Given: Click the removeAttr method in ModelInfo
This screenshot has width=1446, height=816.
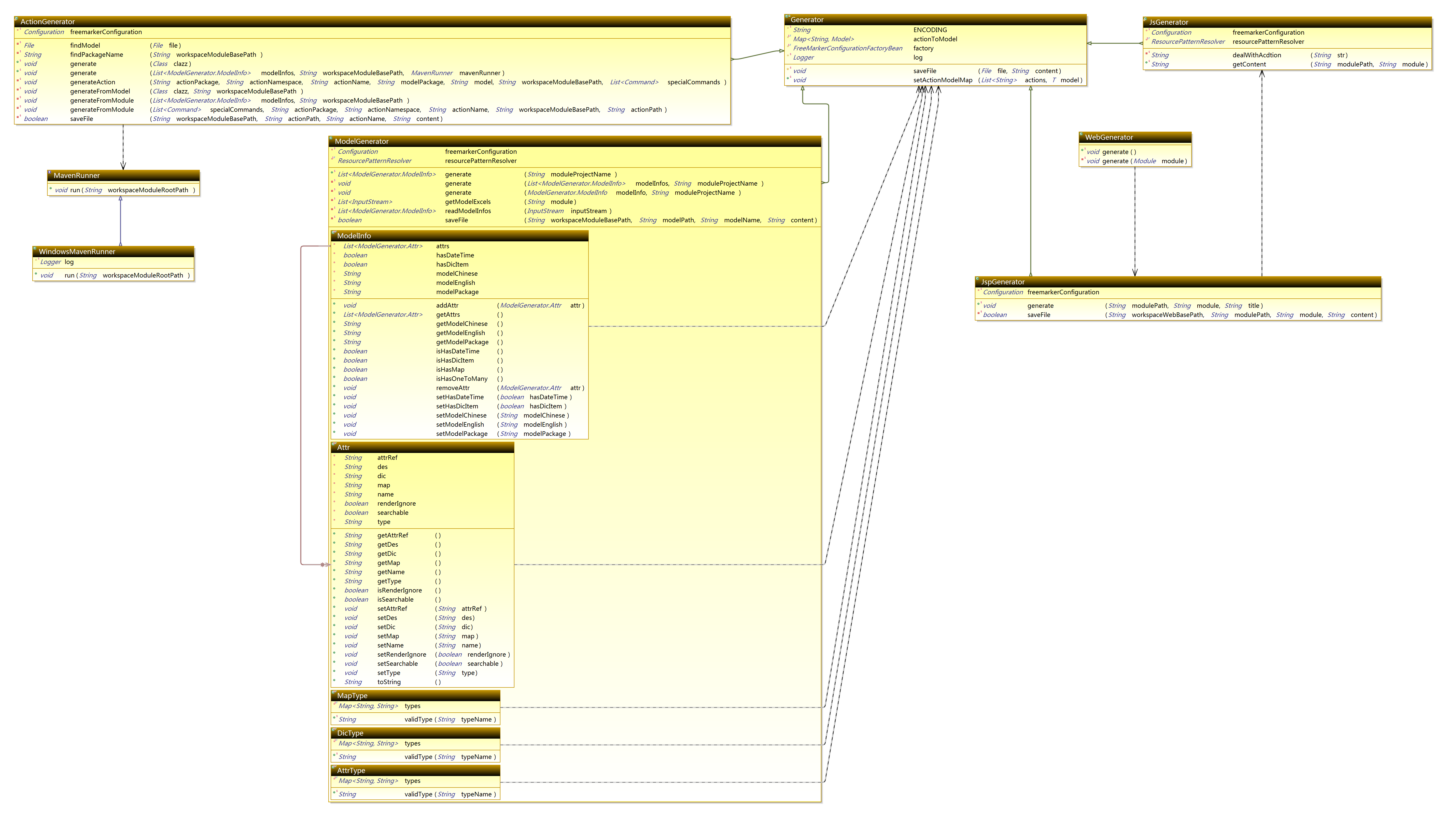Looking at the screenshot, I should coord(459,388).
